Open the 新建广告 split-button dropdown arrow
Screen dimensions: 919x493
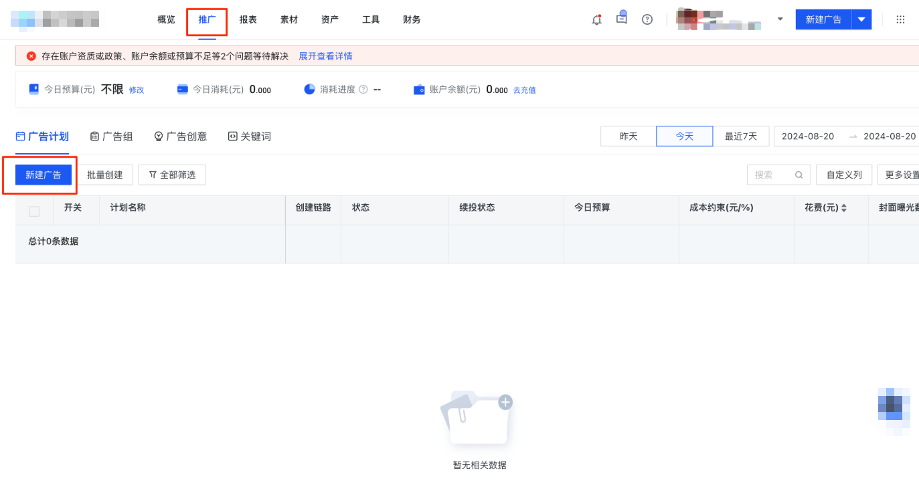click(x=861, y=19)
